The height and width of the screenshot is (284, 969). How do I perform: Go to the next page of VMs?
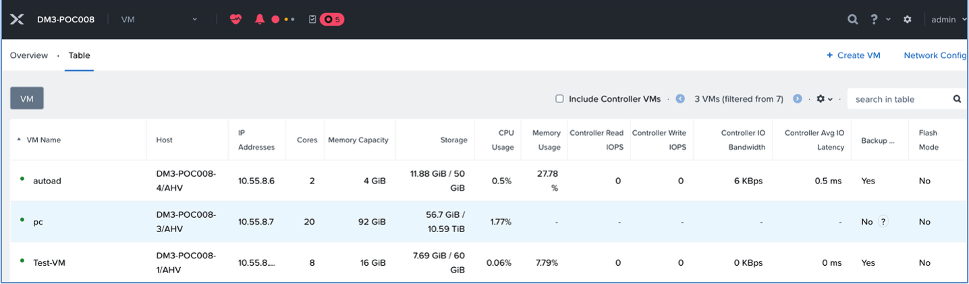pyautogui.click(x=798, y=98)
